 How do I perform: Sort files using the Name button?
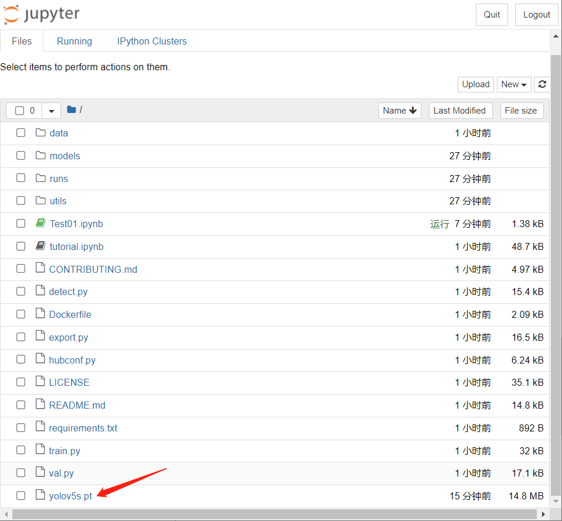(400, 111)
